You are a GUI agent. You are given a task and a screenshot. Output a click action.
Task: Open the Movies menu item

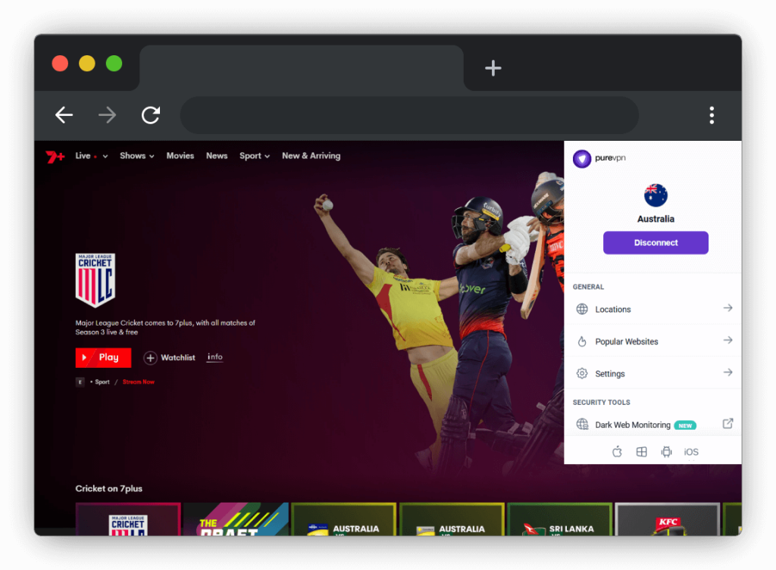(180, 156)
